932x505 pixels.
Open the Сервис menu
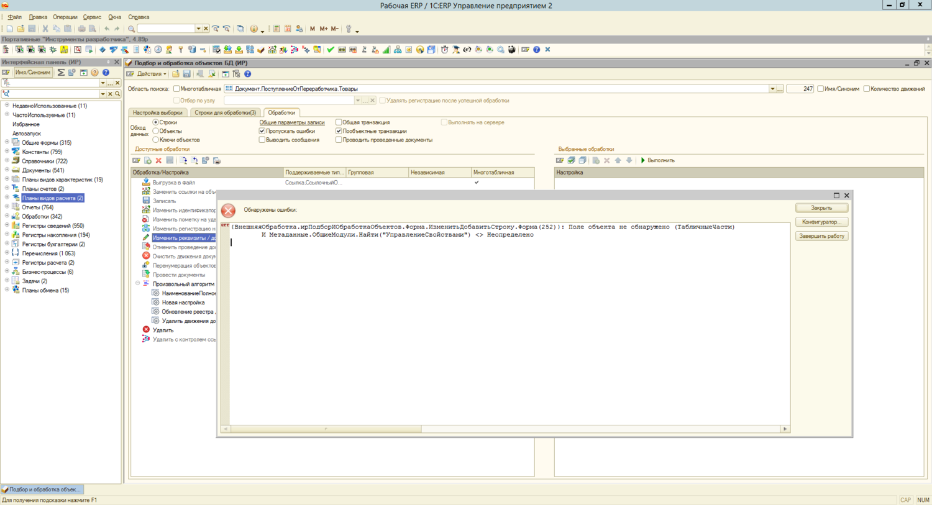(92, 17)
